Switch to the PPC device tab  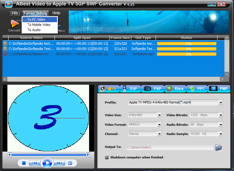click(197, 89)
